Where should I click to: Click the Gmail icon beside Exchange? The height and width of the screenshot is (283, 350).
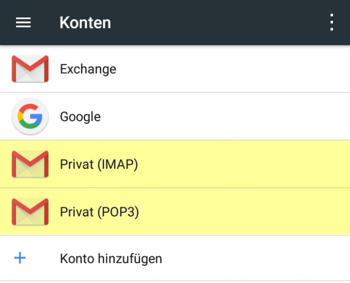(x=30, y=69)
